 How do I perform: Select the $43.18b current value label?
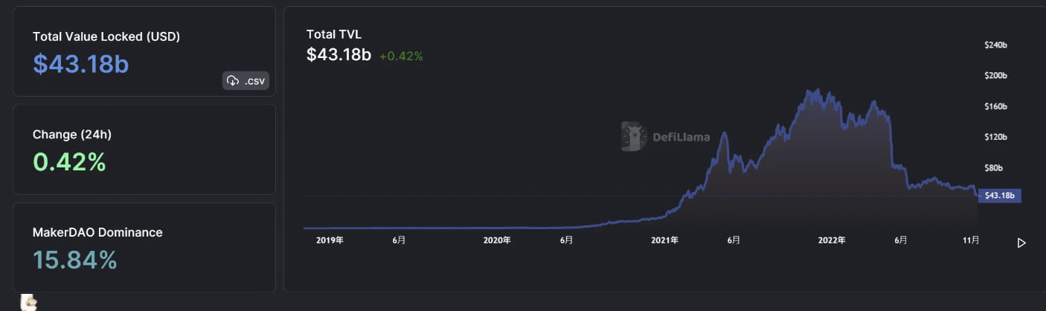(x=1000, y=196)
